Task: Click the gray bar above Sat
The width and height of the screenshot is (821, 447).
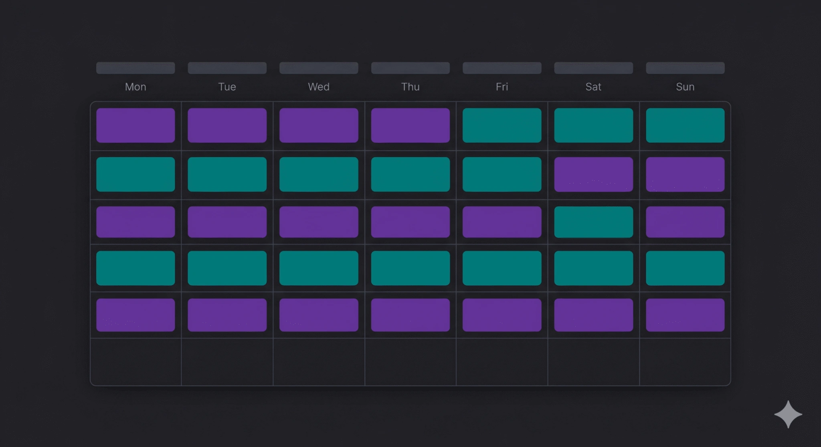Action: (594, 68)
